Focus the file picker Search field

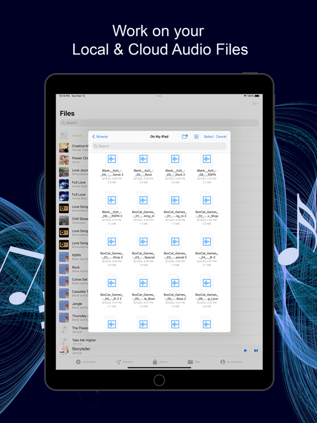pyautogui.click(x=159, y=146)
